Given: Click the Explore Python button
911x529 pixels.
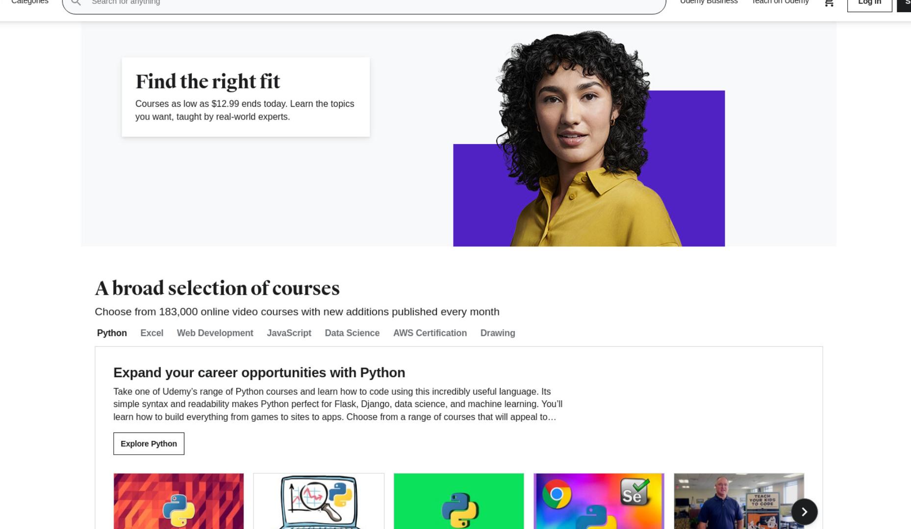Looking at the screenshot, I should coord(149,444).
